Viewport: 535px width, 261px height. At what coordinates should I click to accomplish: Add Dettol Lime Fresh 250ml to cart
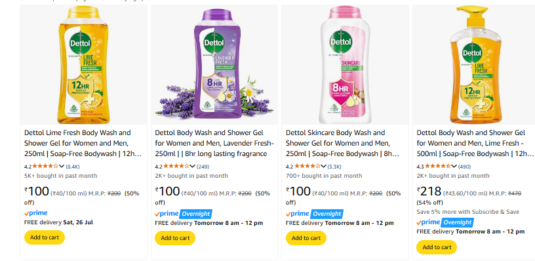pos(45,237)
